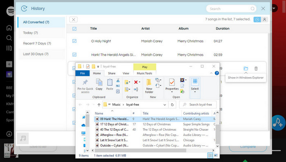Image resolution: width=286 pixels, height=162 pixels.
Task: Uncheck the O Holy Night checkbox
Action: click(74, 41)
